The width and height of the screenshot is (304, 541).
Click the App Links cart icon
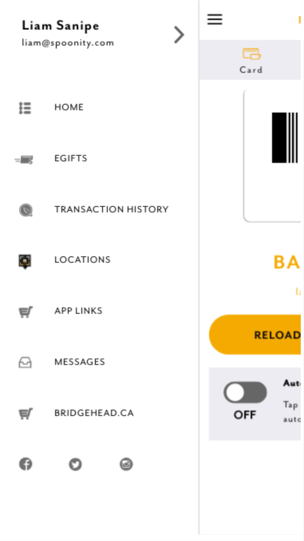(26, 312)
